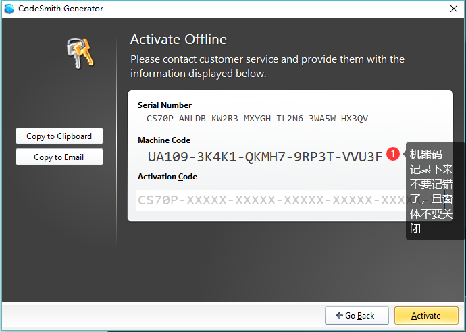466x332 pixels.
Task: Click the keys icon beside Activate Offline
Action: click(x=80, y=53)
